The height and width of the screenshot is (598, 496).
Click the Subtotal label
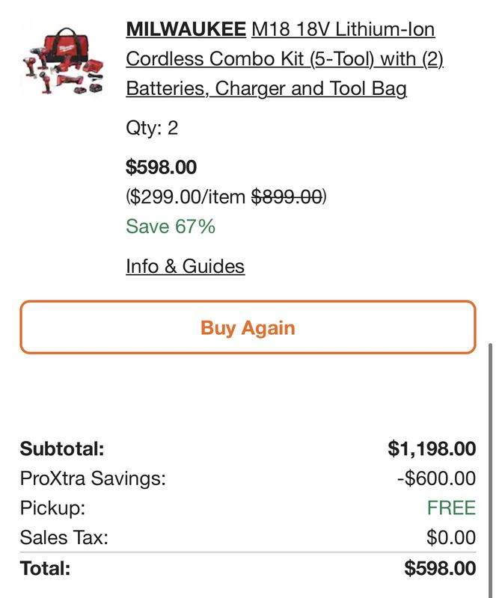coord(62,449)
